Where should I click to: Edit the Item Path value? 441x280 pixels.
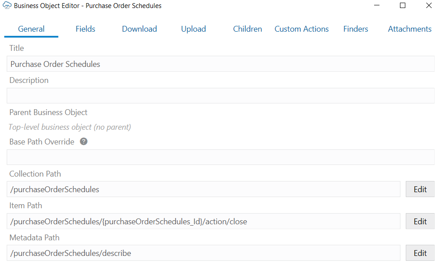click(x=420, y=221)
